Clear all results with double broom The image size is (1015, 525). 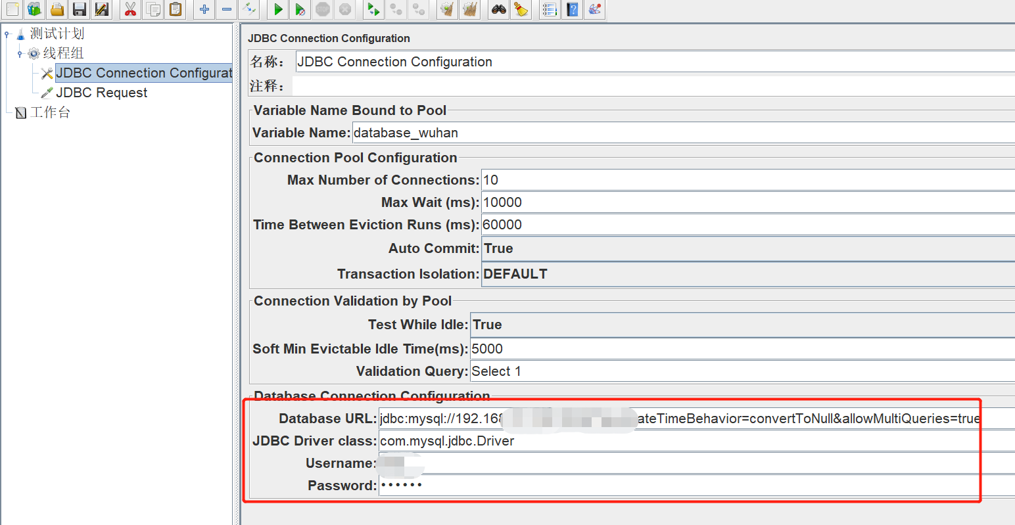click(x=469, y=9)
